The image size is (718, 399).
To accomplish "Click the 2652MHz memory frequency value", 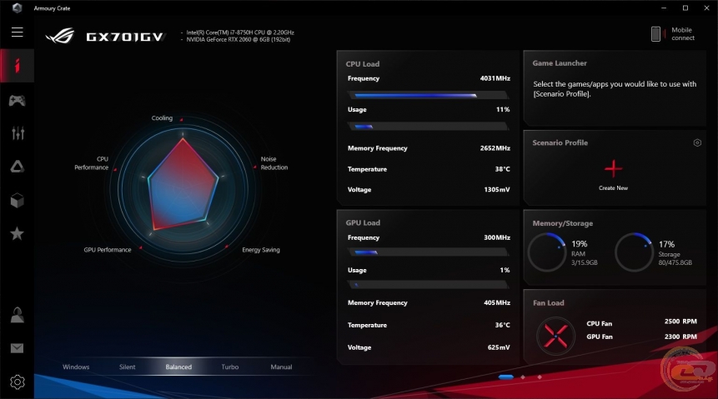I will (495, 148).
